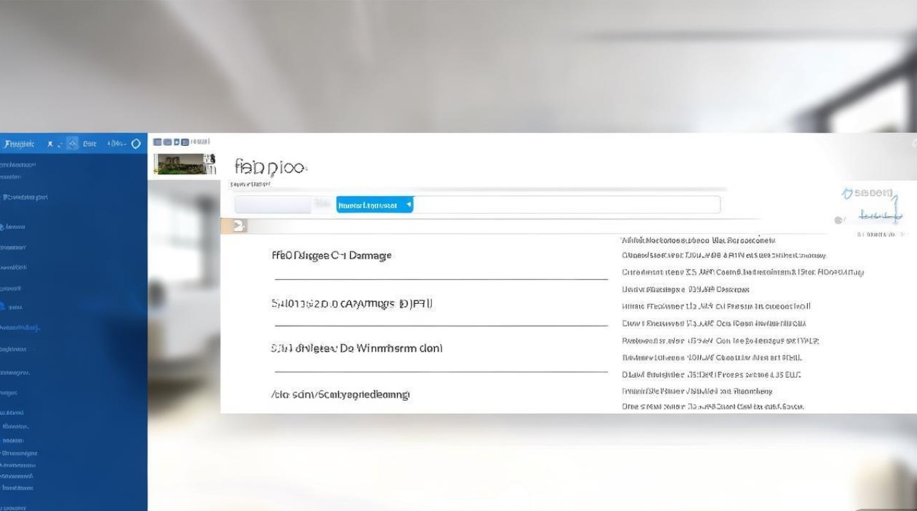Click the first small square icon above the thumbnail
This screenshot has height=511, width=917.
(x=158, y=142)
